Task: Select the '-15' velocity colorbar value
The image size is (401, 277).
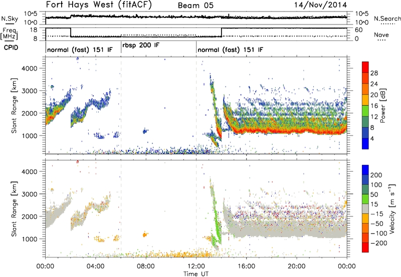Action: pos(377,214)
